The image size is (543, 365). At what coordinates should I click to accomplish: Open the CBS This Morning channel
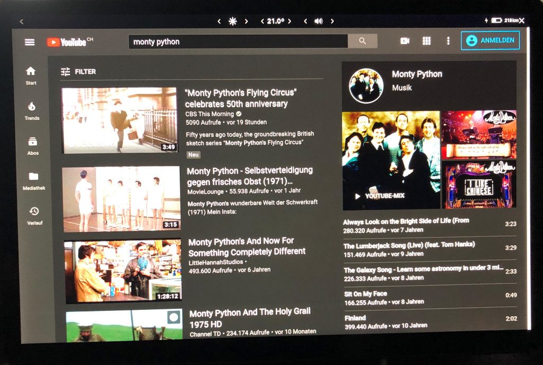pyautogui.click(x=209, y=114)
